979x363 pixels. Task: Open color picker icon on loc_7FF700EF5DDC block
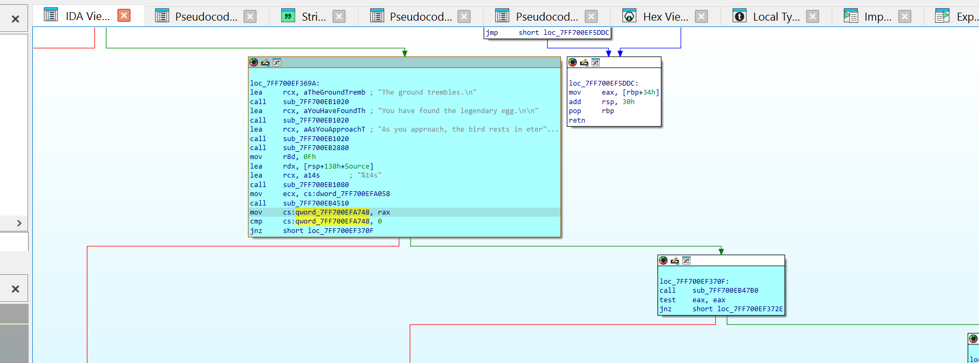(x=573, y=62)
